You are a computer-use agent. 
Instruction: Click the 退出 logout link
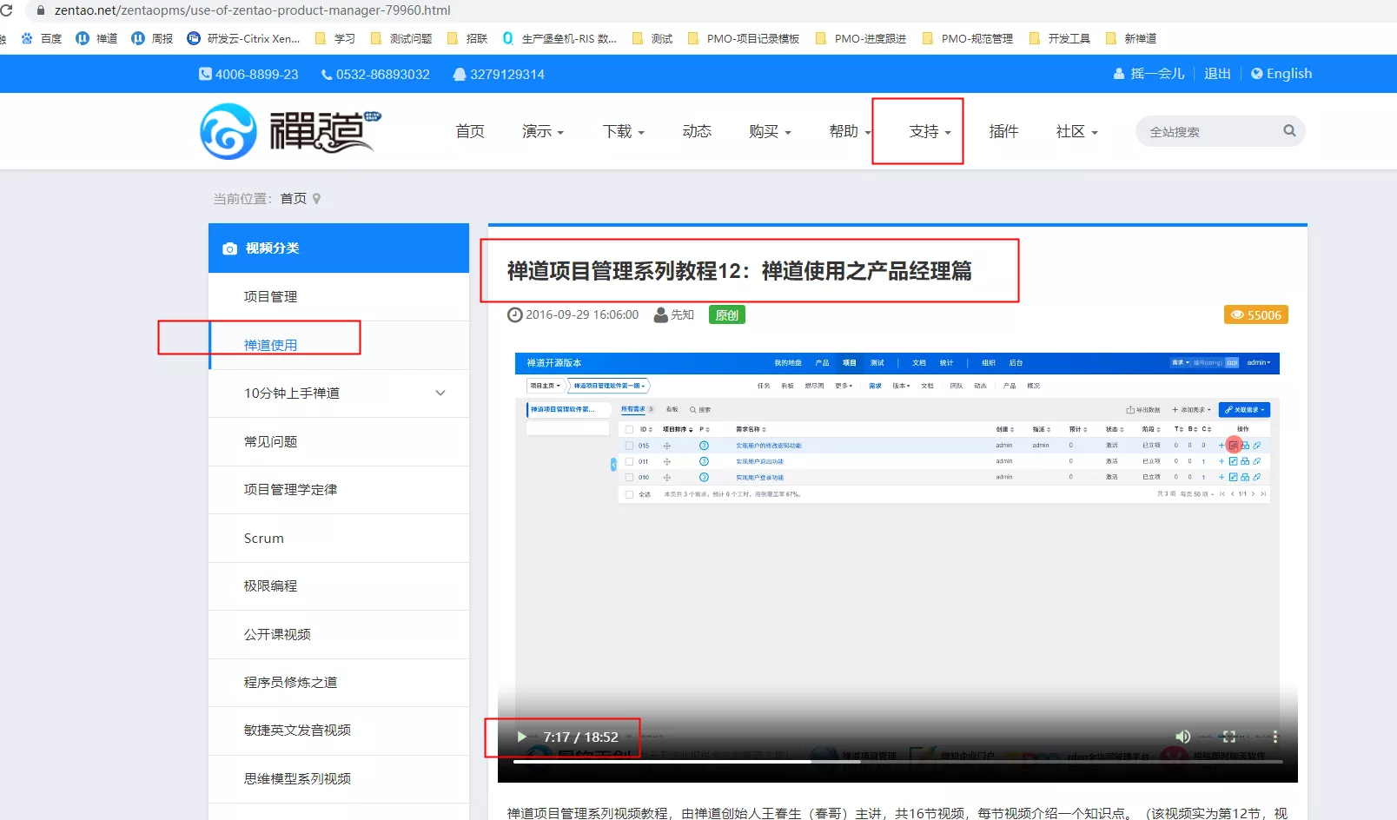coord(1217,74)
